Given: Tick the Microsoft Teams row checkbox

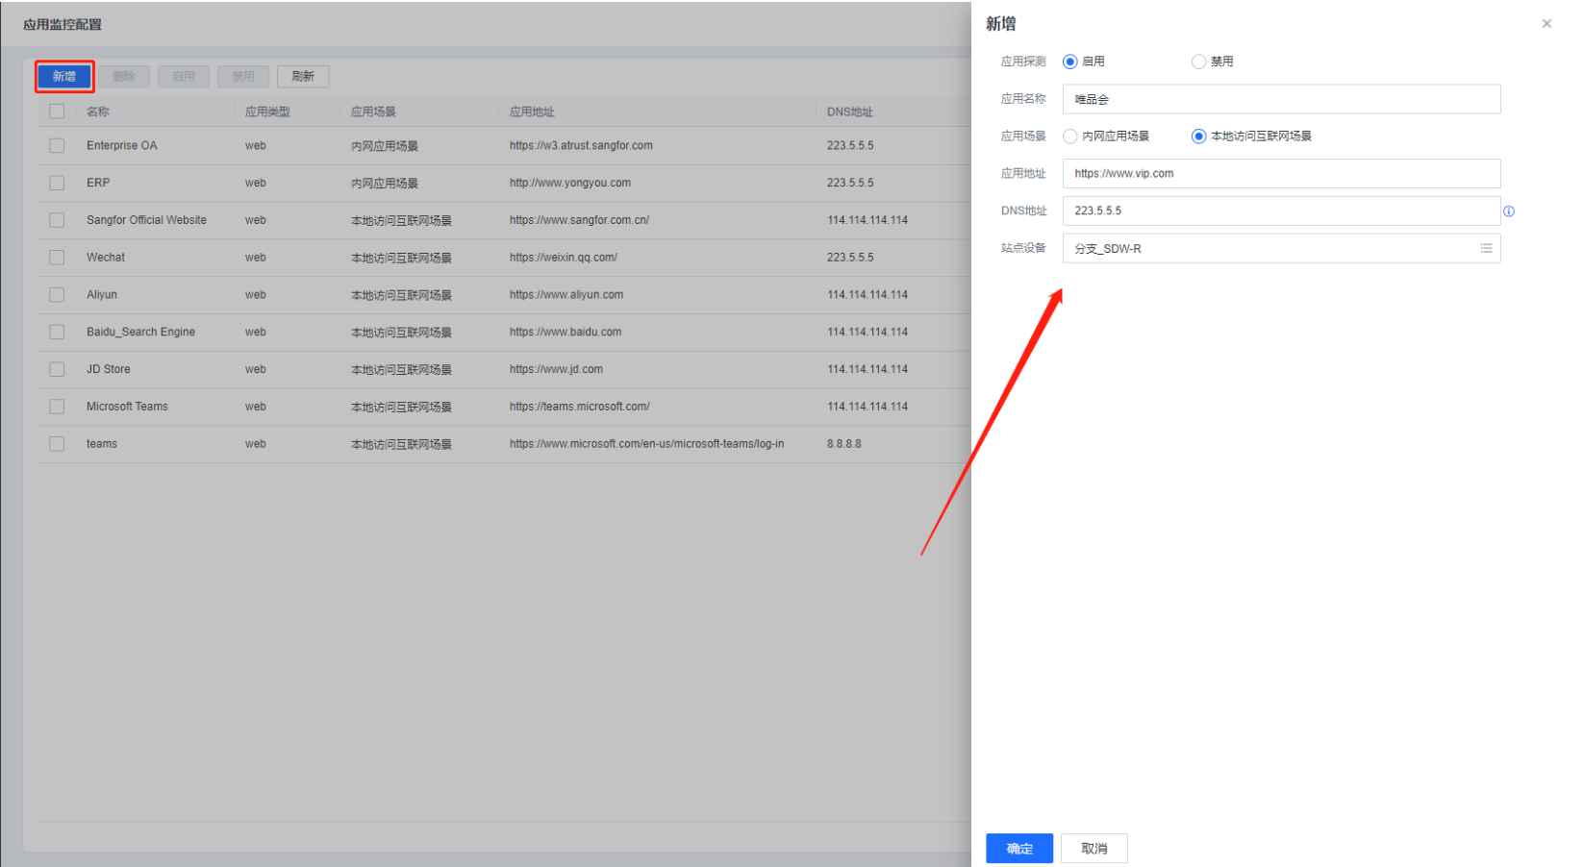Looking at the screenshot, I should pyautogui.click(x=57, y=407).
